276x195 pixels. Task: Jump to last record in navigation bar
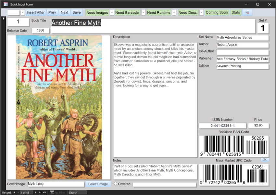[40, 192]
